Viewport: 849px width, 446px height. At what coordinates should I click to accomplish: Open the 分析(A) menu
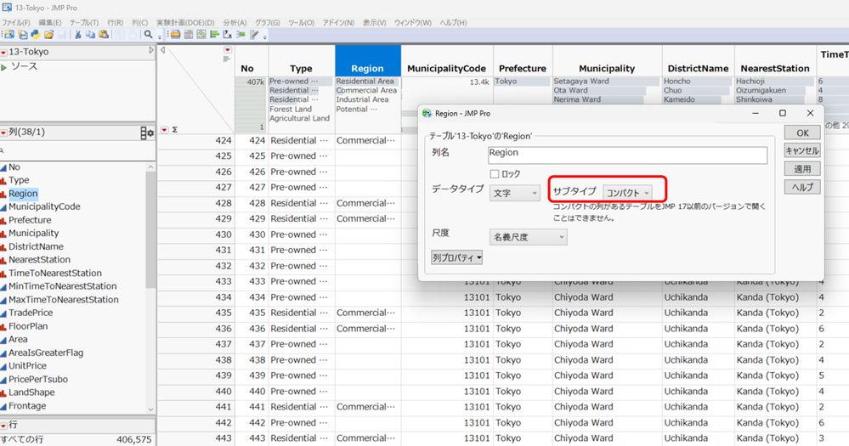(235, 22)
